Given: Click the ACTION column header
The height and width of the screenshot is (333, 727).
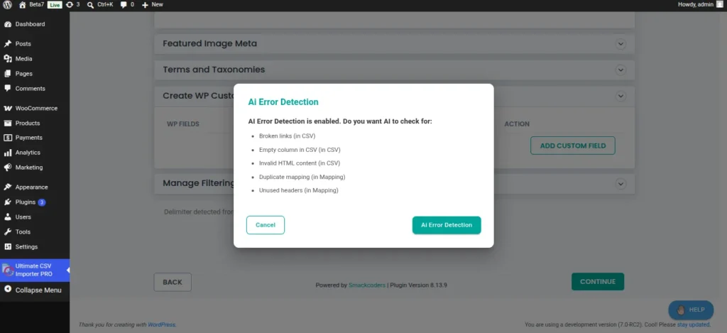Looking at the screenshot, I should pos(517,124).
